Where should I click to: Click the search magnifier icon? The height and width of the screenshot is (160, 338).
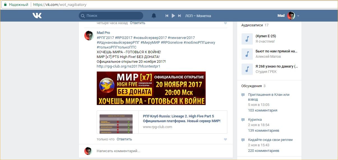click(x=83, y=16)
